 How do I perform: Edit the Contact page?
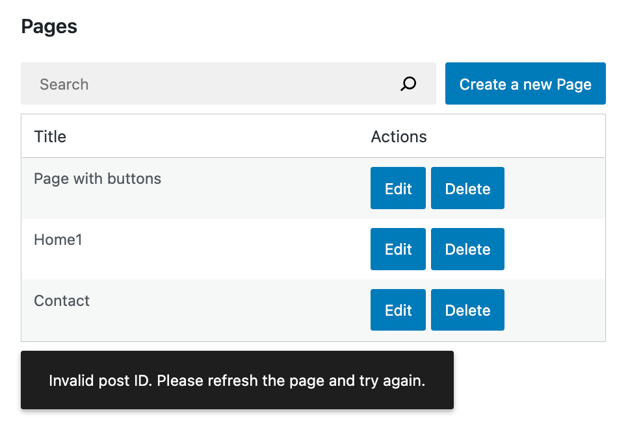click(398, 310)
